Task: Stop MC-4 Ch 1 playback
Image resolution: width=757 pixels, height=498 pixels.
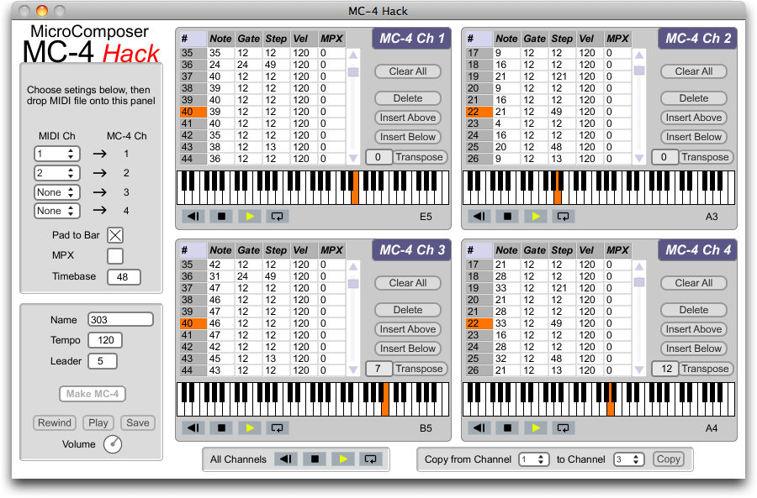Action: (x=221, y=217)
